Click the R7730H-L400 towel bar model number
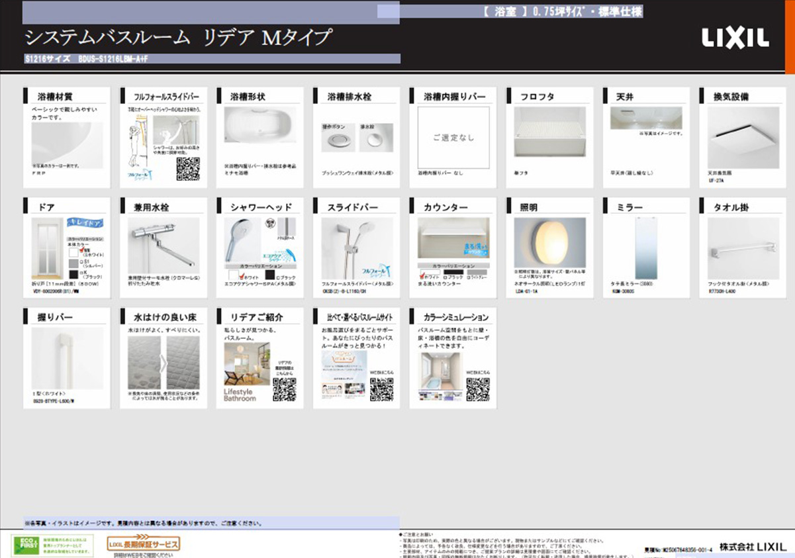795x558 pixels. [x=722, y=290]
